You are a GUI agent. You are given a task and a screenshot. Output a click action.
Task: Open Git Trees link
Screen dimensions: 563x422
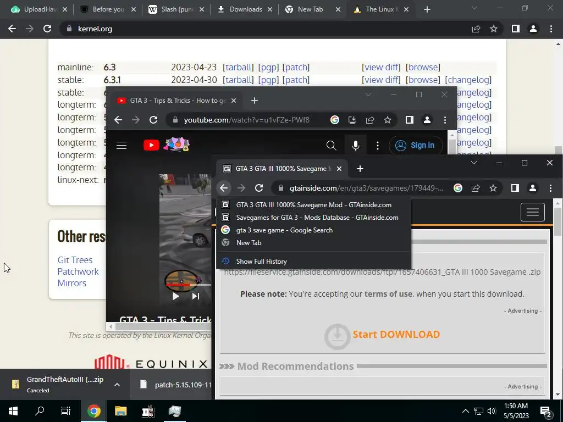click(75, 260)
